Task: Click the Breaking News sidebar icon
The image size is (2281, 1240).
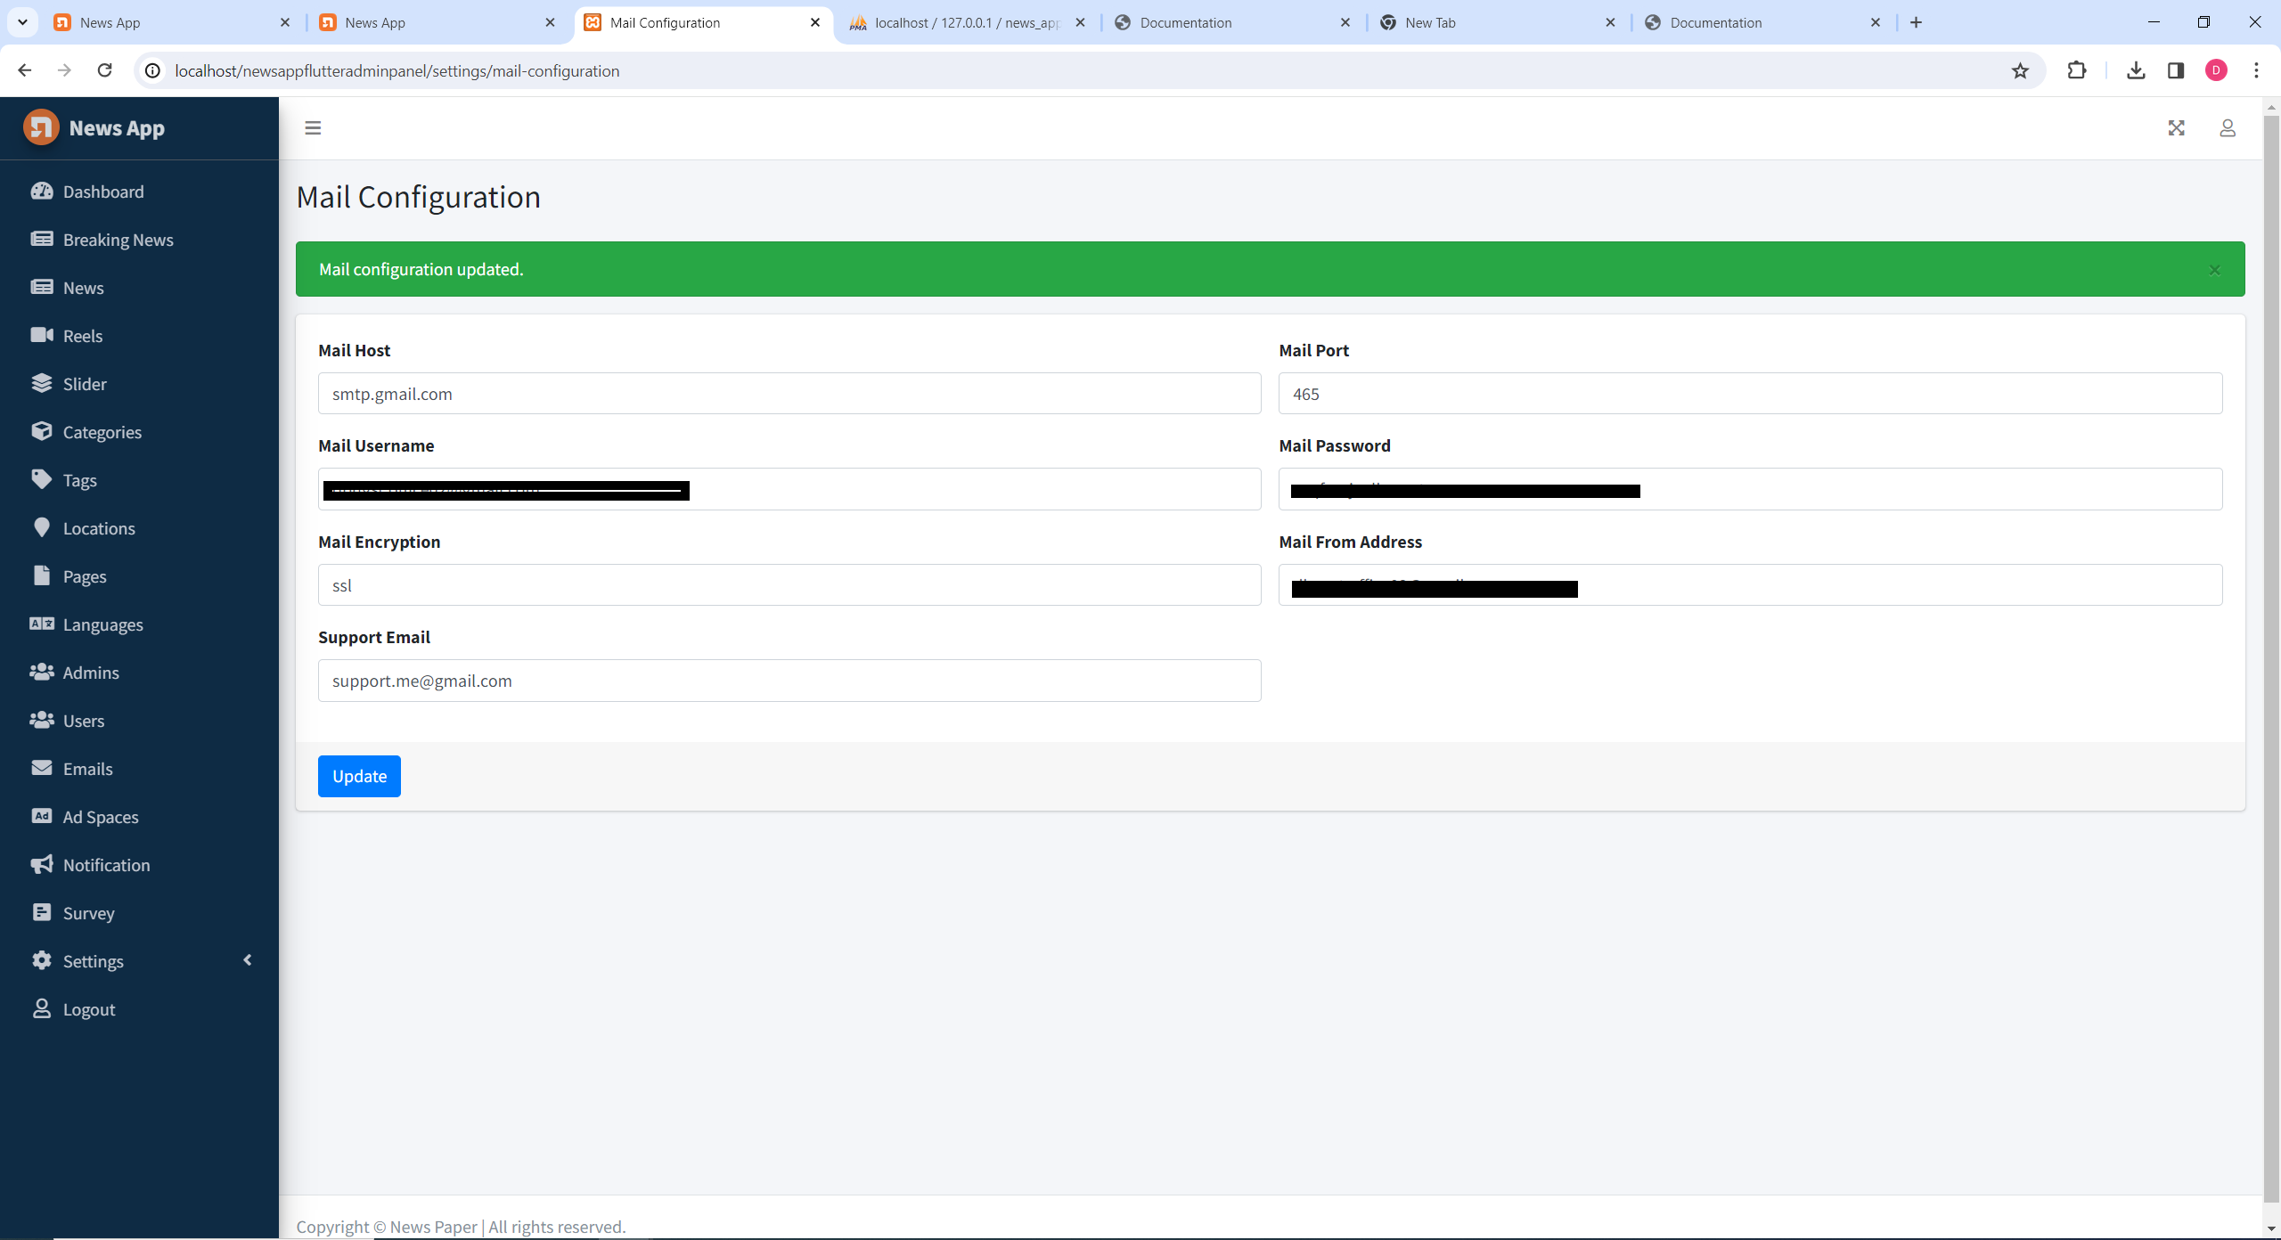Action: (x=42, y=239)
